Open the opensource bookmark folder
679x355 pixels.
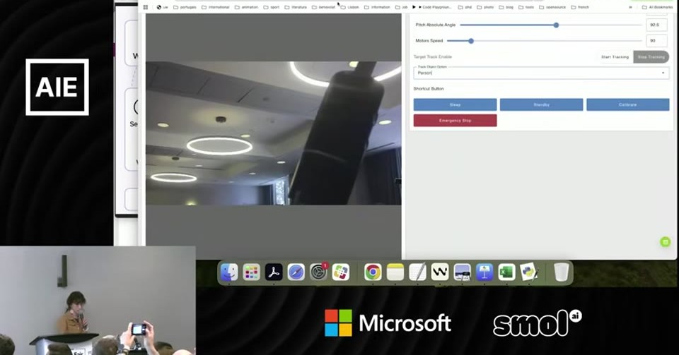click(552, 7)
